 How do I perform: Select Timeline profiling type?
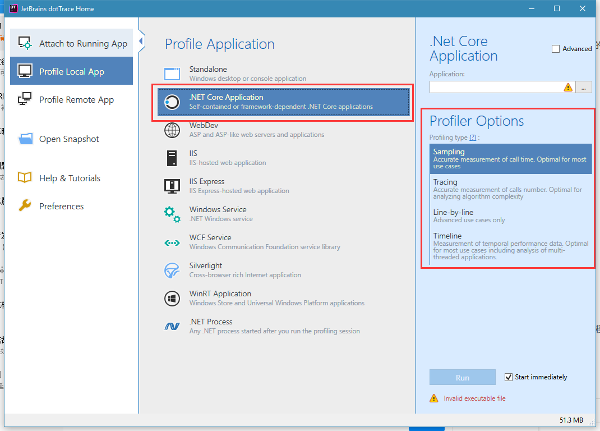[511, 246]
